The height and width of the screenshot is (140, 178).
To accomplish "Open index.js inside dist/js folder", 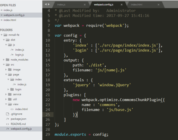I will pyautogui.click(x=20, y=50).
